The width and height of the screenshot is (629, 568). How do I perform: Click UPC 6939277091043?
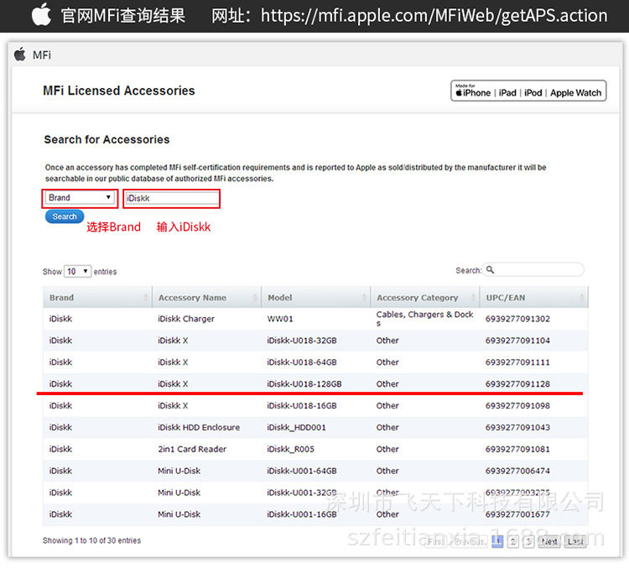click(517, 427)
